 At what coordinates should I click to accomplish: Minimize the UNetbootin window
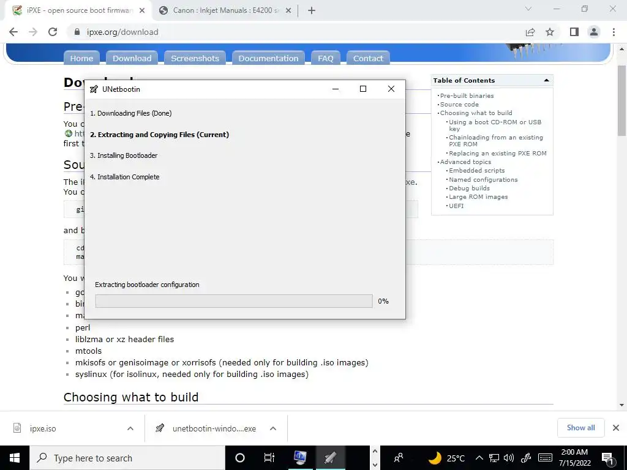336,89
